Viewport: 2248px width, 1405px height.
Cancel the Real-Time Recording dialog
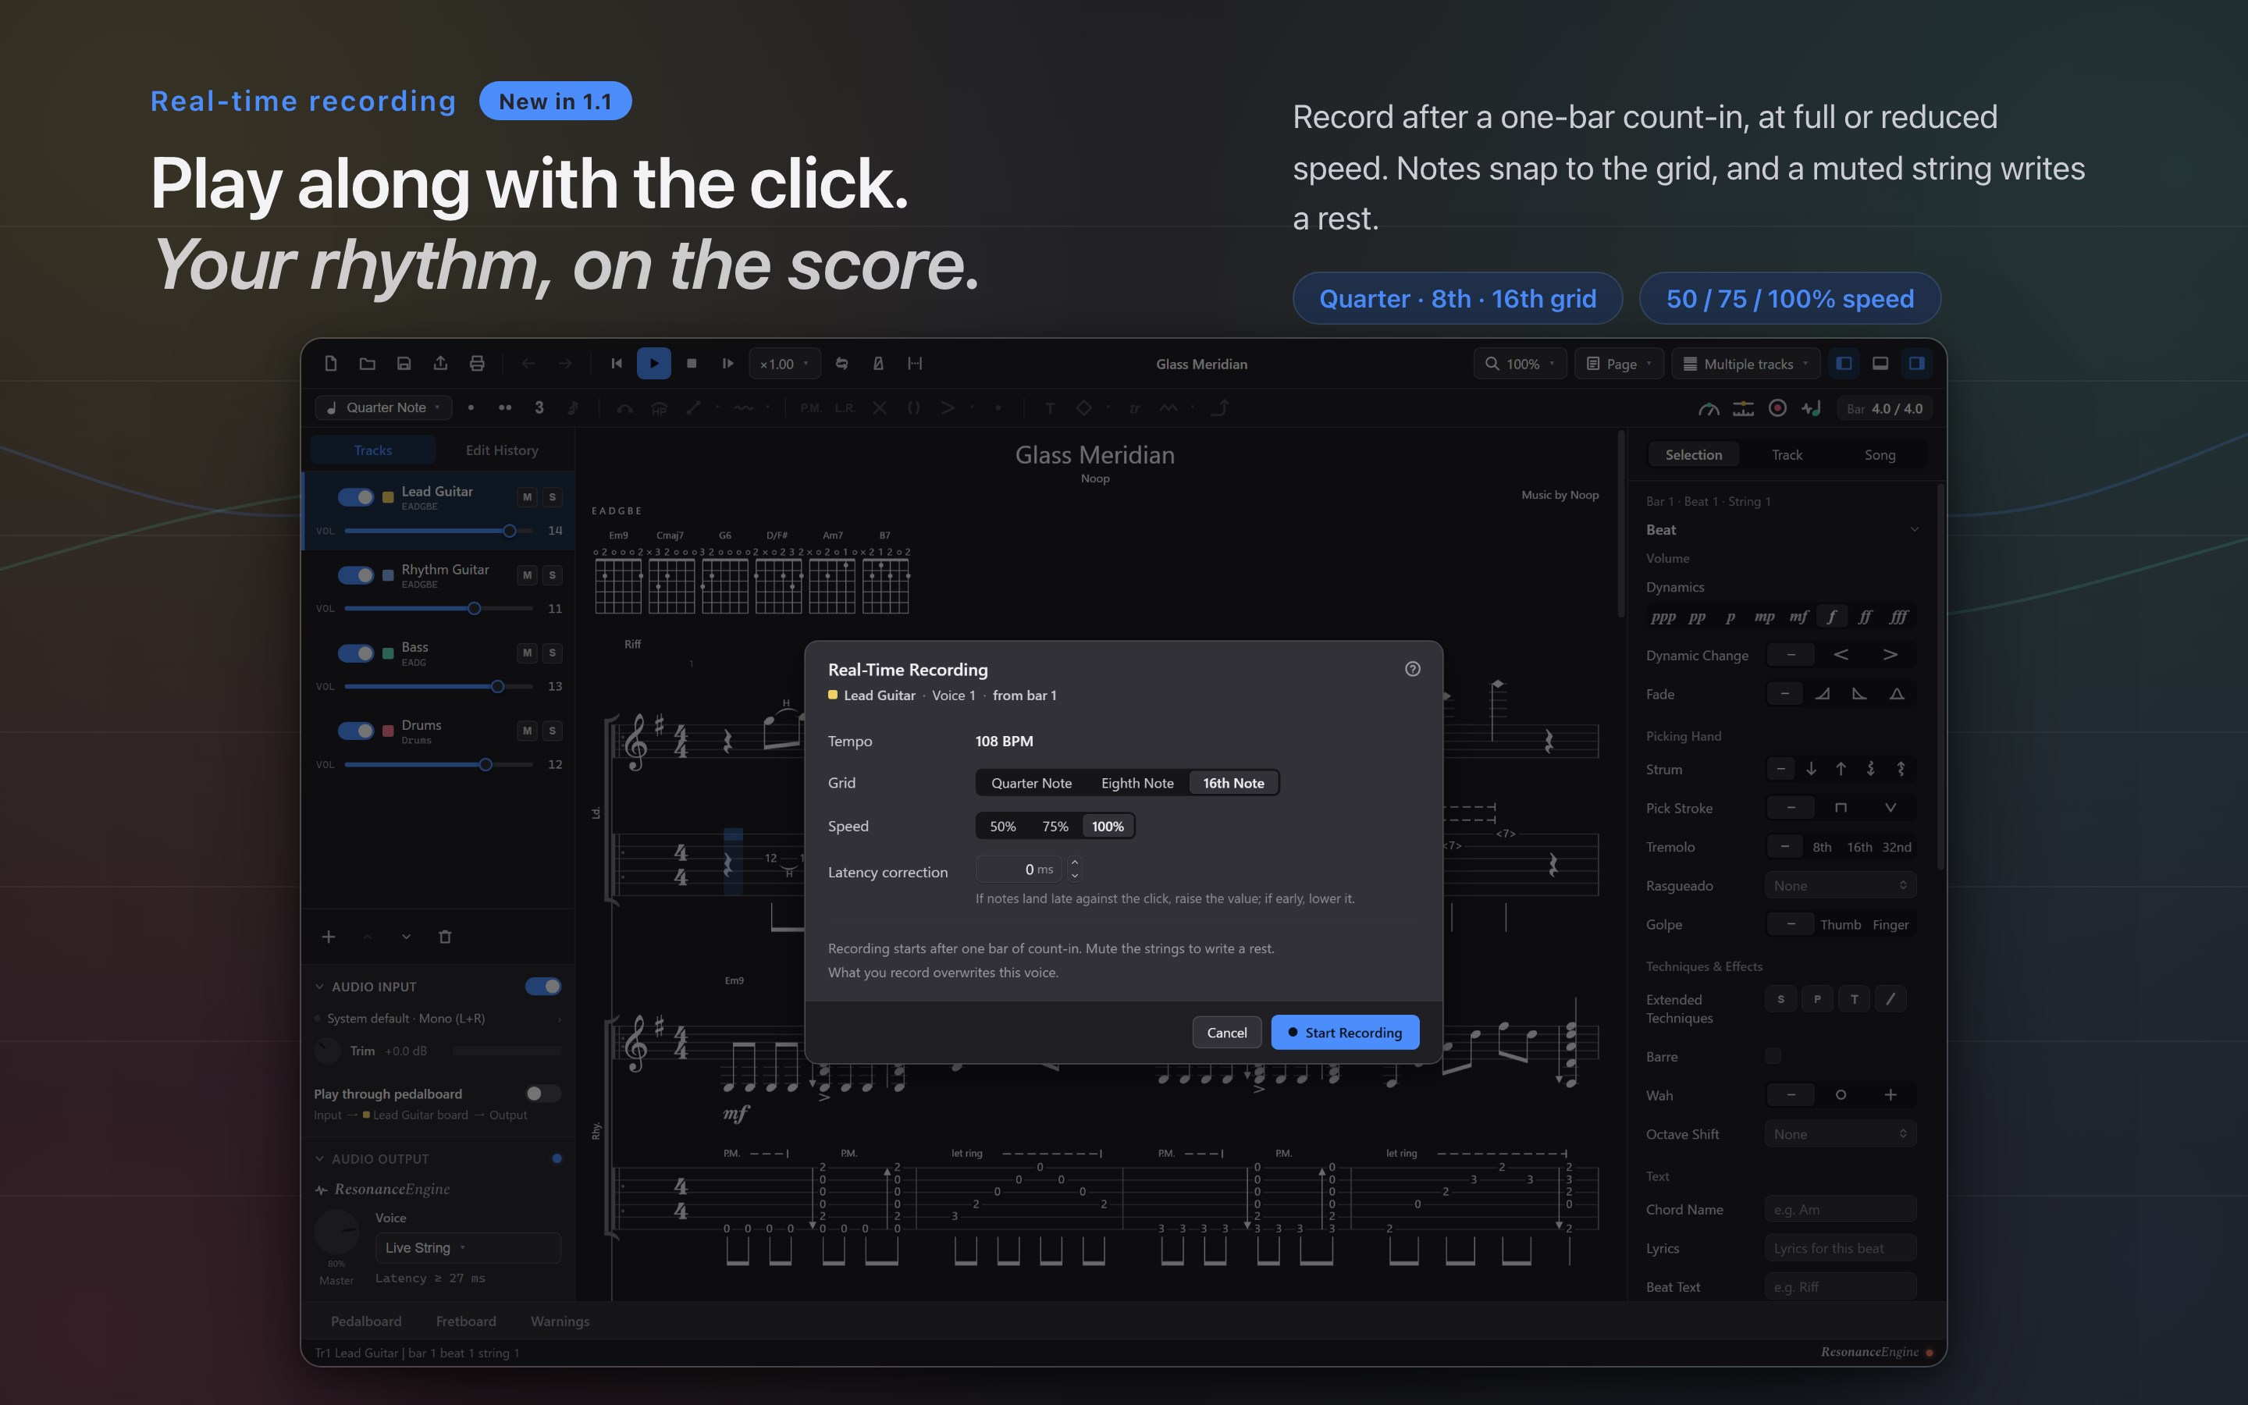click(1226, 1033)
